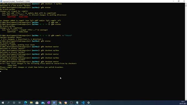
Task: Click the 'git checkout -b myidea' command
Action: [51, 4]
